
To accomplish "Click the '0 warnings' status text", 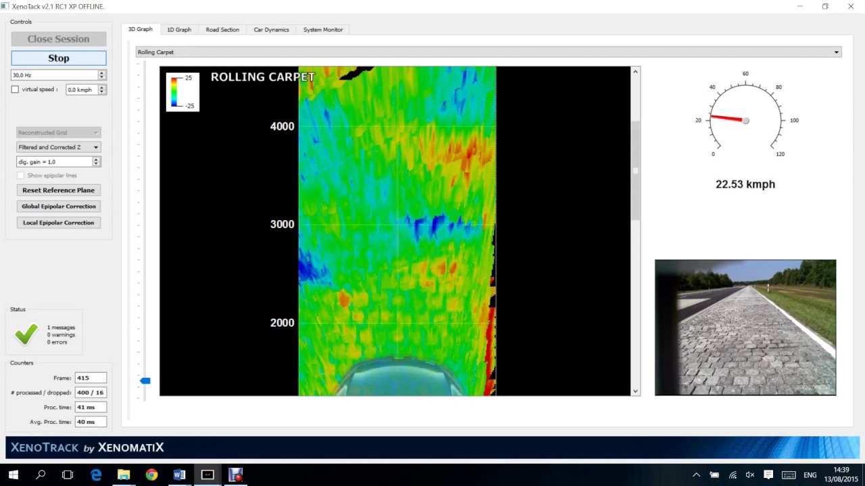I will pyautogui.click(x=61, y=335).
